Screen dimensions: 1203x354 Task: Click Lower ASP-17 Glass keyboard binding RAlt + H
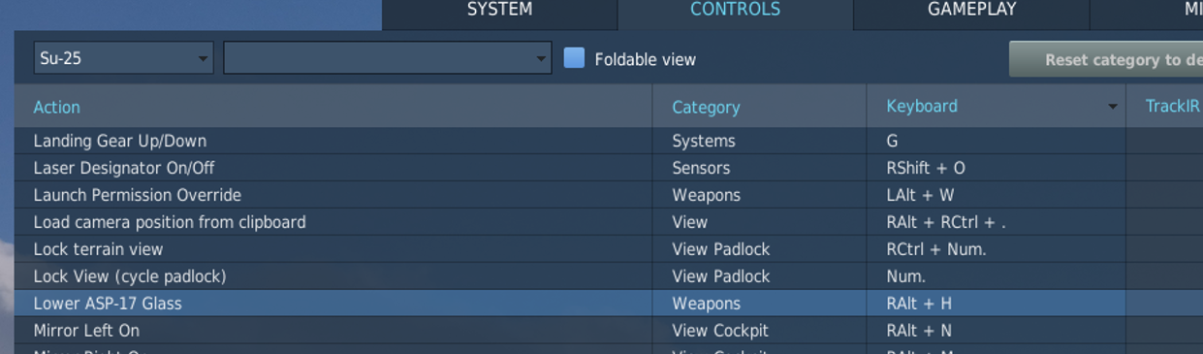point(919,304)
